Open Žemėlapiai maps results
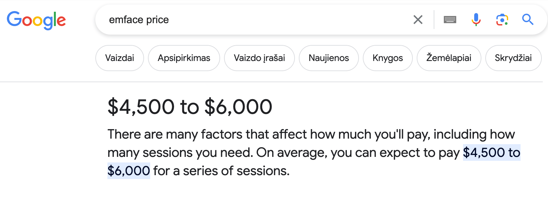 click(x=449, y=58)
